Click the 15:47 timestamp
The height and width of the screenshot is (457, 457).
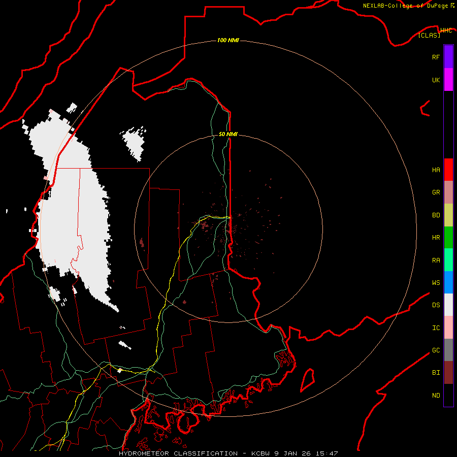click(326, 453)
